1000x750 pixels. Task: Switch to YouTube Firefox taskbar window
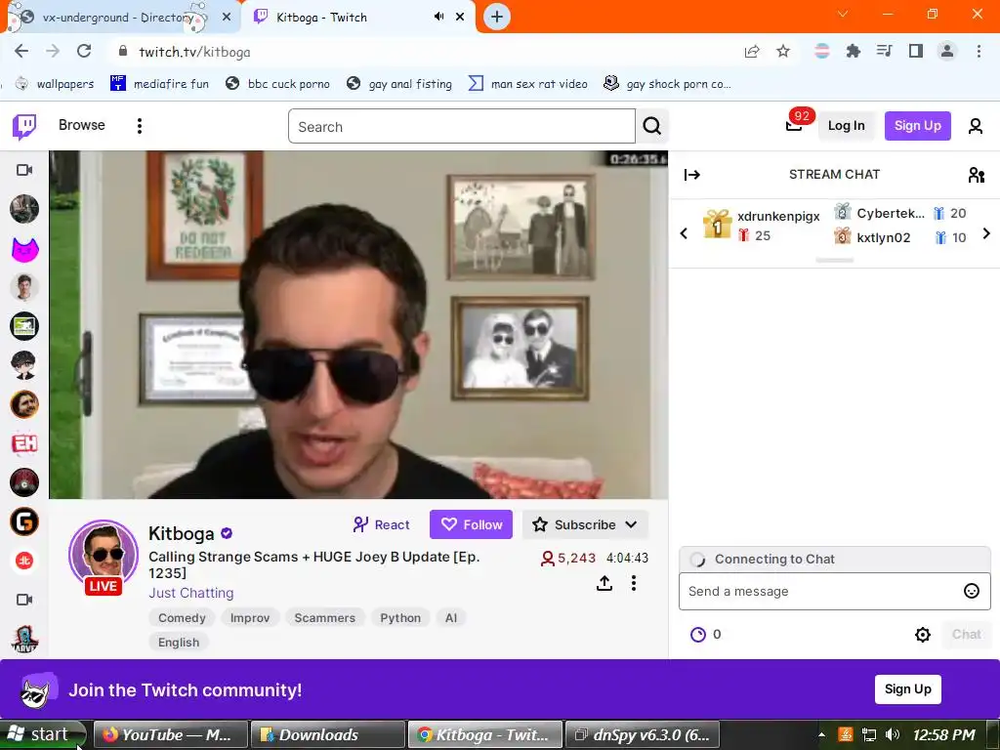(x=170, y=734)
